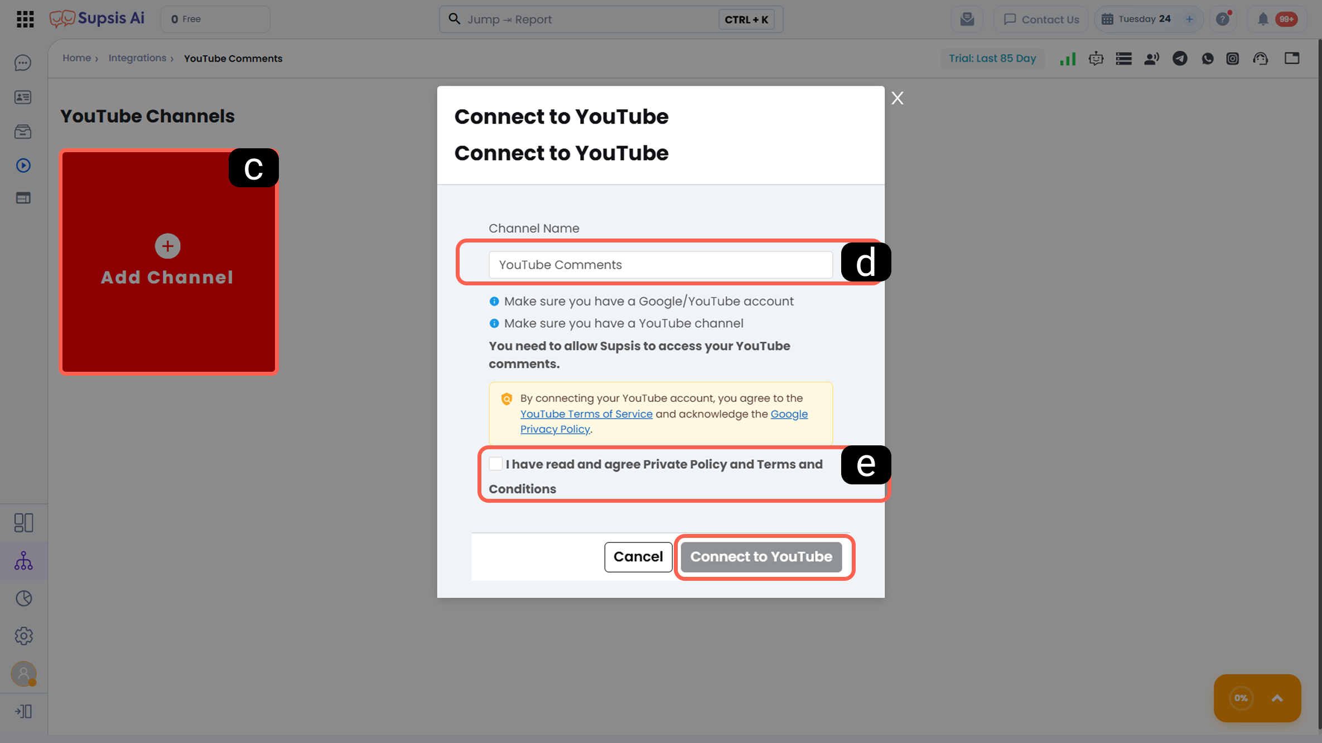This screenshot has height=743, width=1322.
Task: Click the browser window icon in toolbar
Action: pos(1292,59)
